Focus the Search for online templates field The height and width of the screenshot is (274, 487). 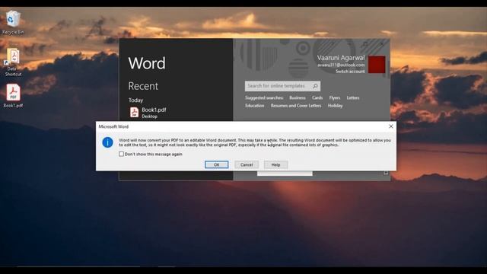pyautogui.click(x=282, y=86)
